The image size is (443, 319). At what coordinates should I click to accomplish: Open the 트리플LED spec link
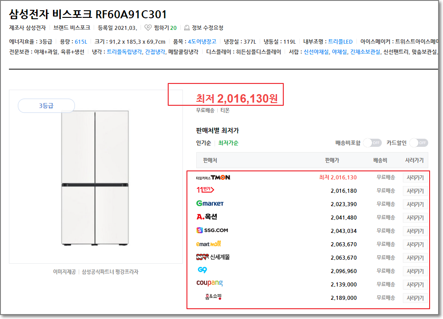(340, 42)
